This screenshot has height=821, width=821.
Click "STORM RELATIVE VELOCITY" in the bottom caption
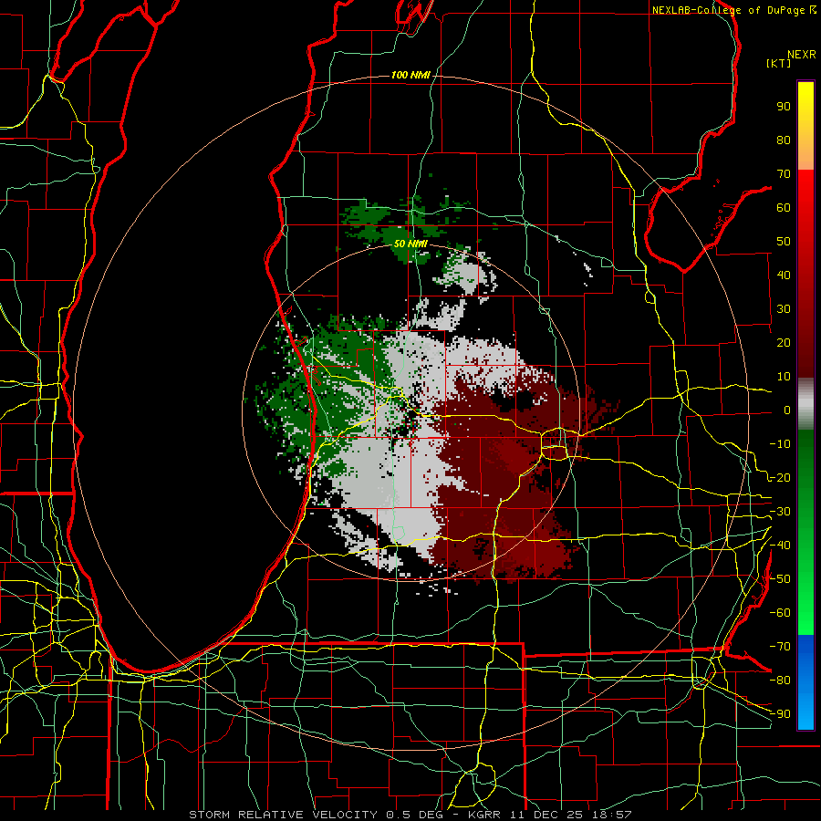tap(283, 815)
